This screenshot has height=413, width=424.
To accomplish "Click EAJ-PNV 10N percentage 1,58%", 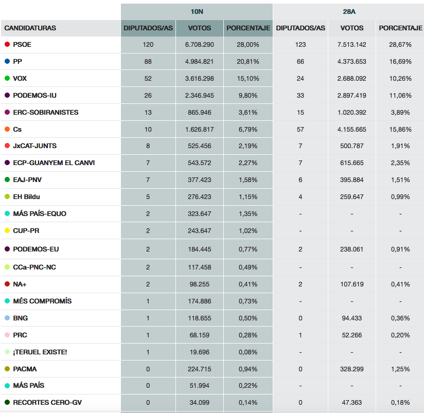I will (248, 180).
